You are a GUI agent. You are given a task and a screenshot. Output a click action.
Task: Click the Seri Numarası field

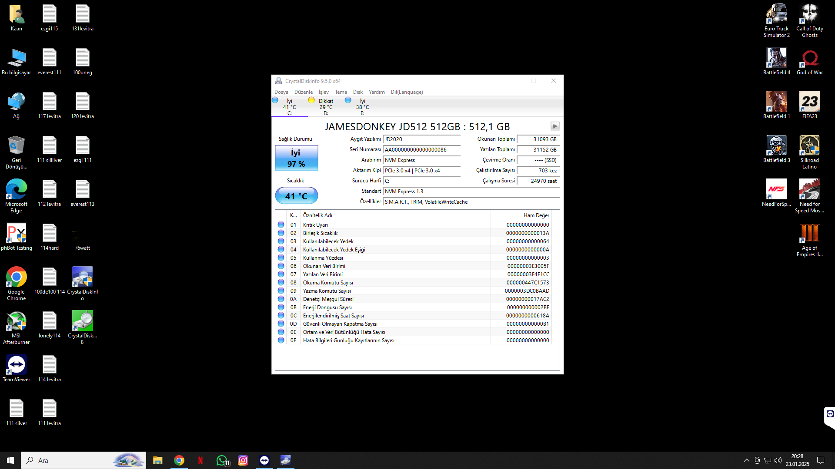coord(421,150)
